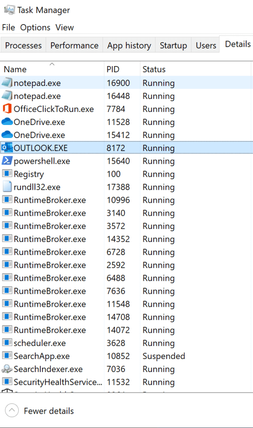Click the Suspended status cell
253x428 pixels.
coord(164,356)
